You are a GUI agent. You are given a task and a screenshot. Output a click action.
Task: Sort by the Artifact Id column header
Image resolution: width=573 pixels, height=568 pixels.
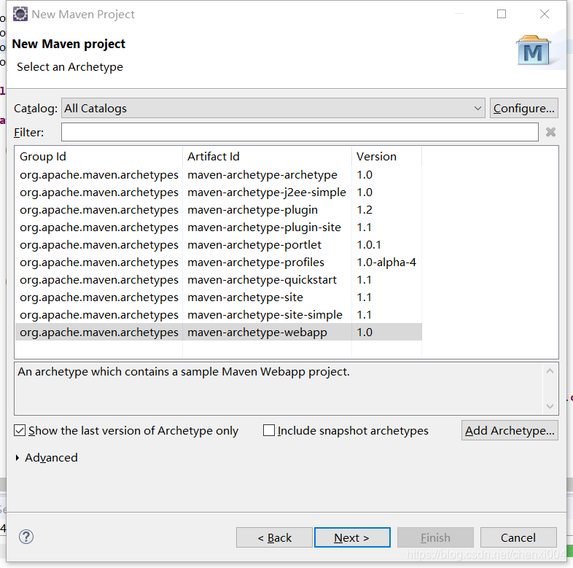pyautogui.click(x=267, y=157)
